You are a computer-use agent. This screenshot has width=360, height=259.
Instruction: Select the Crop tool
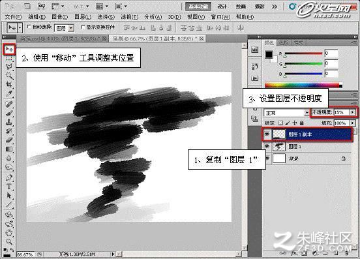(9, 84)
